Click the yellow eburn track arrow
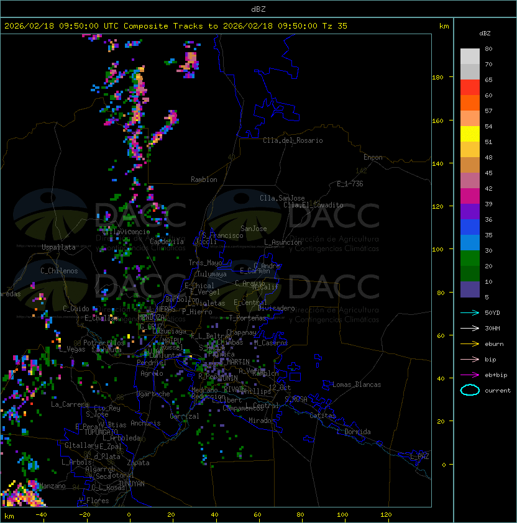Screen dimensions: 517x523 pyautogui.click(x=470, y=344)
